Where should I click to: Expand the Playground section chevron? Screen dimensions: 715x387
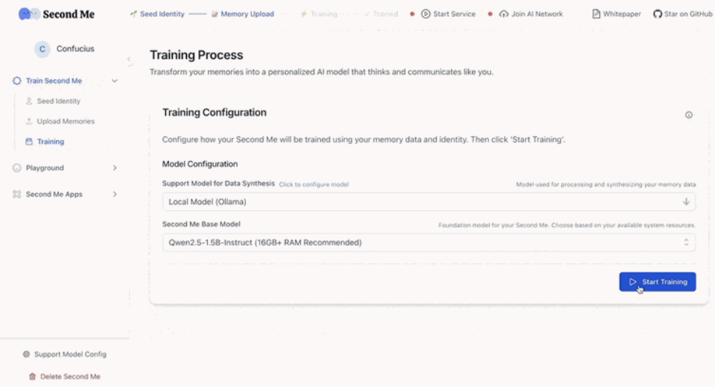[114, 168]
